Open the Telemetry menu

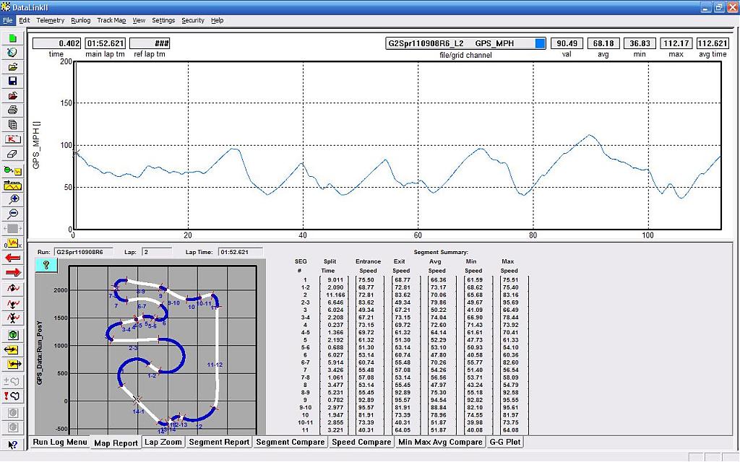[x=51, y=20]
